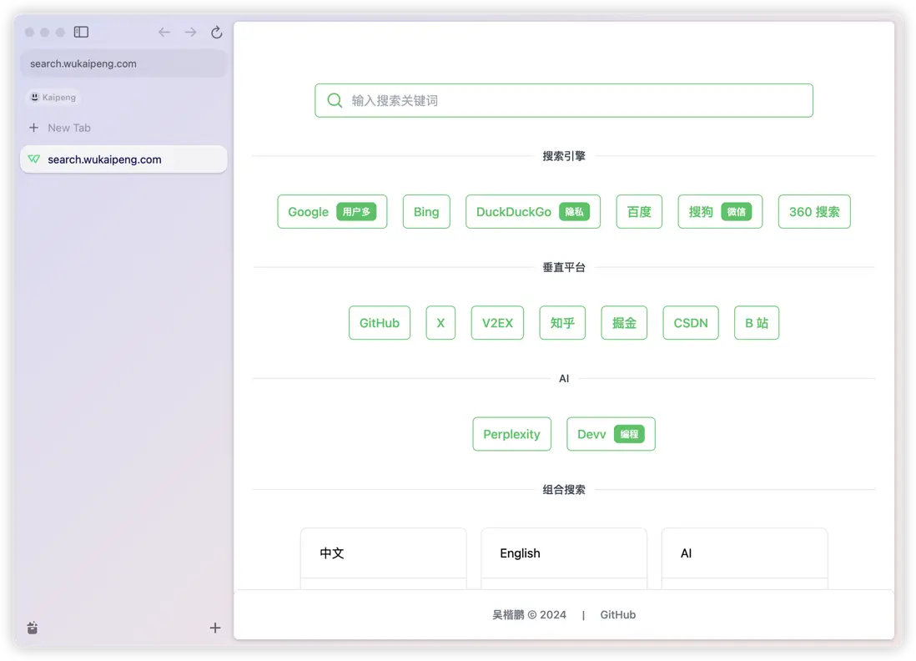
Task: Click the 隐私 badge on DuckDuckGo
Action: pos(574,211)
